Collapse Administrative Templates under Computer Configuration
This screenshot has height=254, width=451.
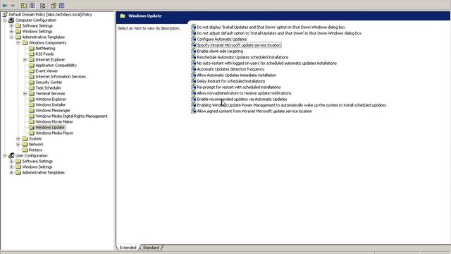click(11, 37)
